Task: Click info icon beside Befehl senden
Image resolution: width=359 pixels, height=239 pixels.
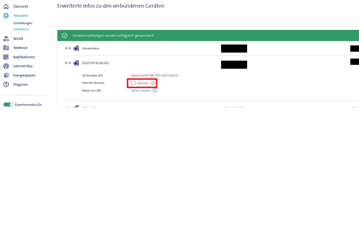Action: [155, 91]
